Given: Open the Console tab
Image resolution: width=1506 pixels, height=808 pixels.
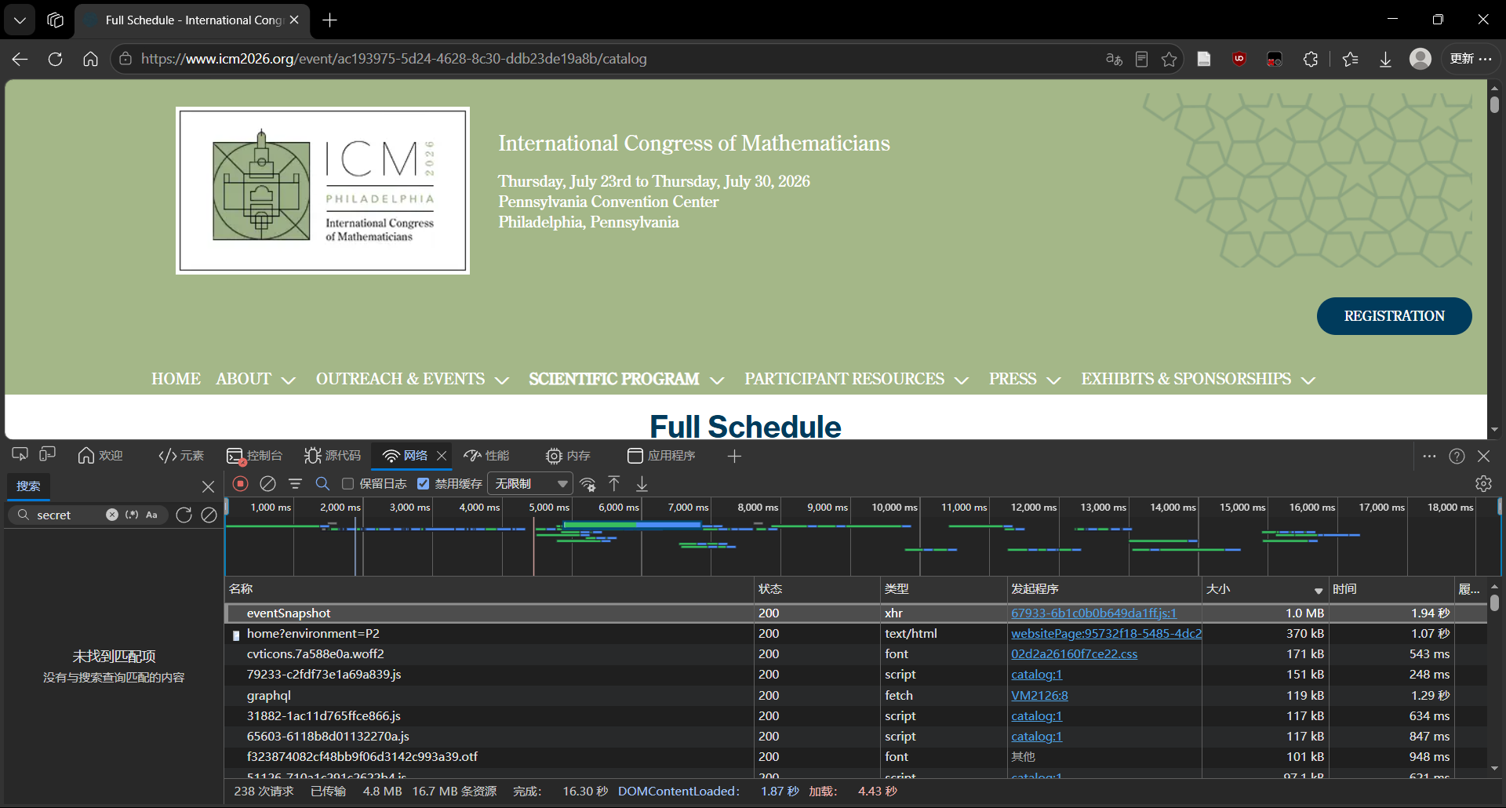Looking at the screenshot, I should [254, 456].
